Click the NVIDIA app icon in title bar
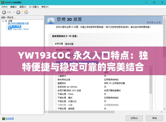The image size is (166, 122). coord(2,2)
